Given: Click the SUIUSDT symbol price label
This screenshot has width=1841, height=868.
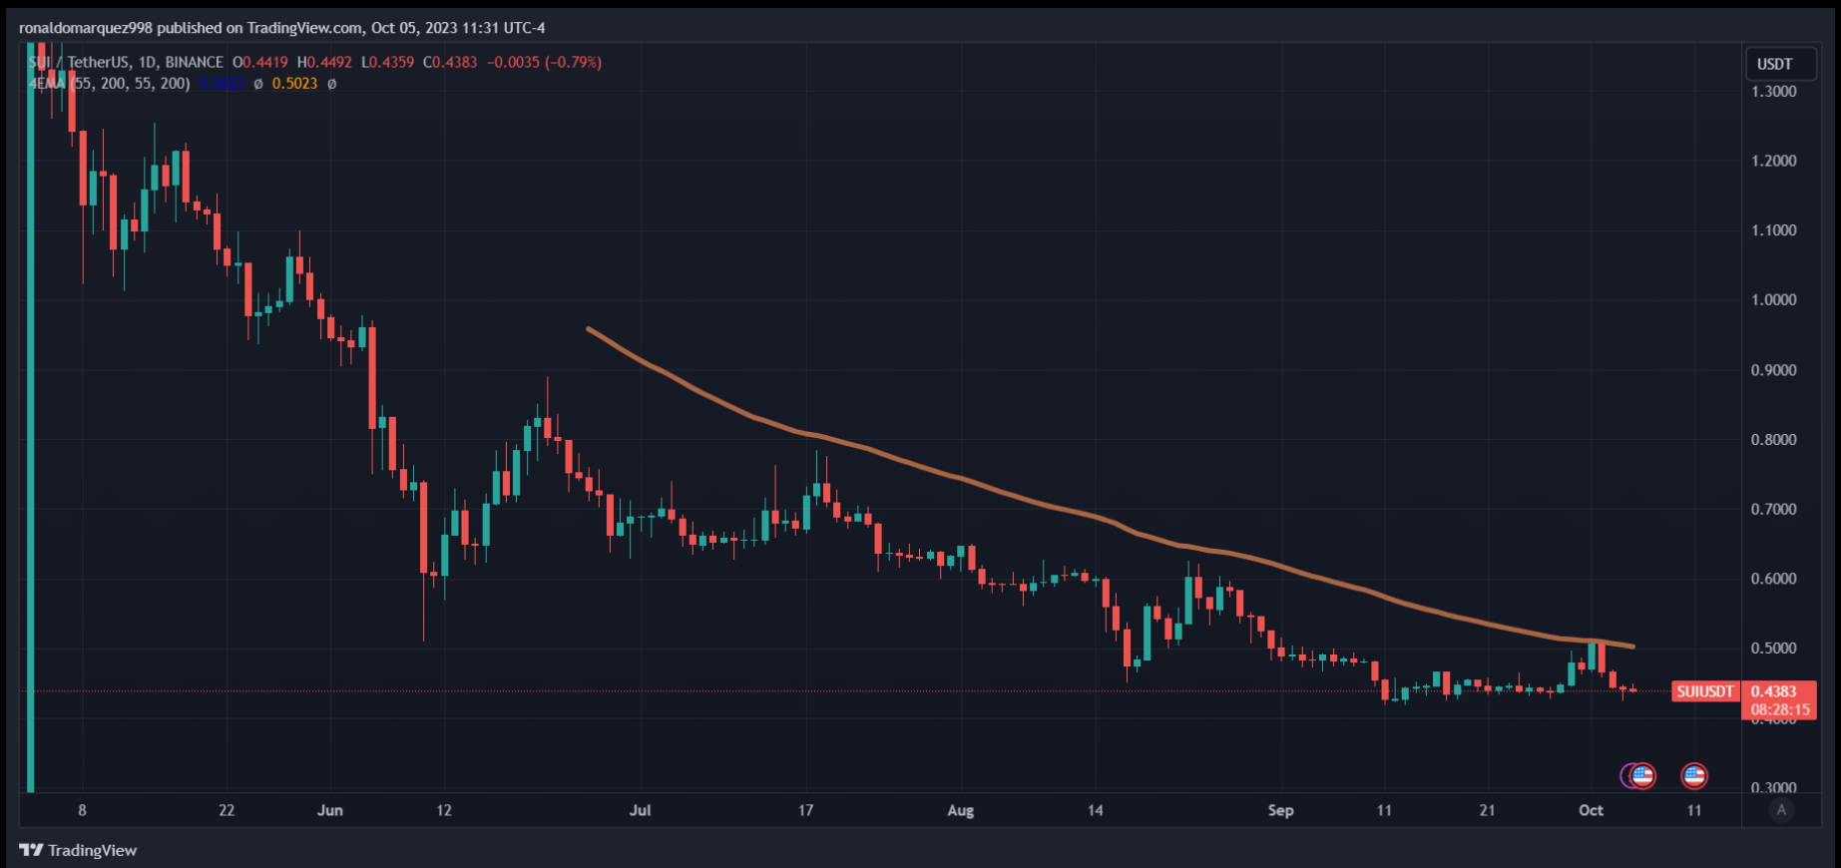Looking at the screenshot, I should (1705, 691).
